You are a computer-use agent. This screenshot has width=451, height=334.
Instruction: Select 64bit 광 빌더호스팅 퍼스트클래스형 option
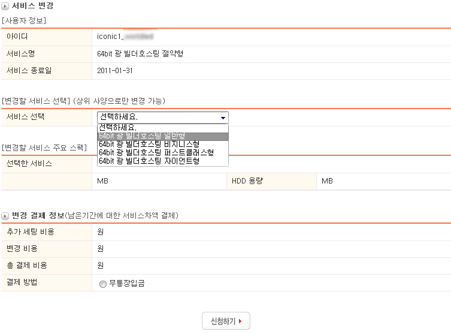click(163, 152)
